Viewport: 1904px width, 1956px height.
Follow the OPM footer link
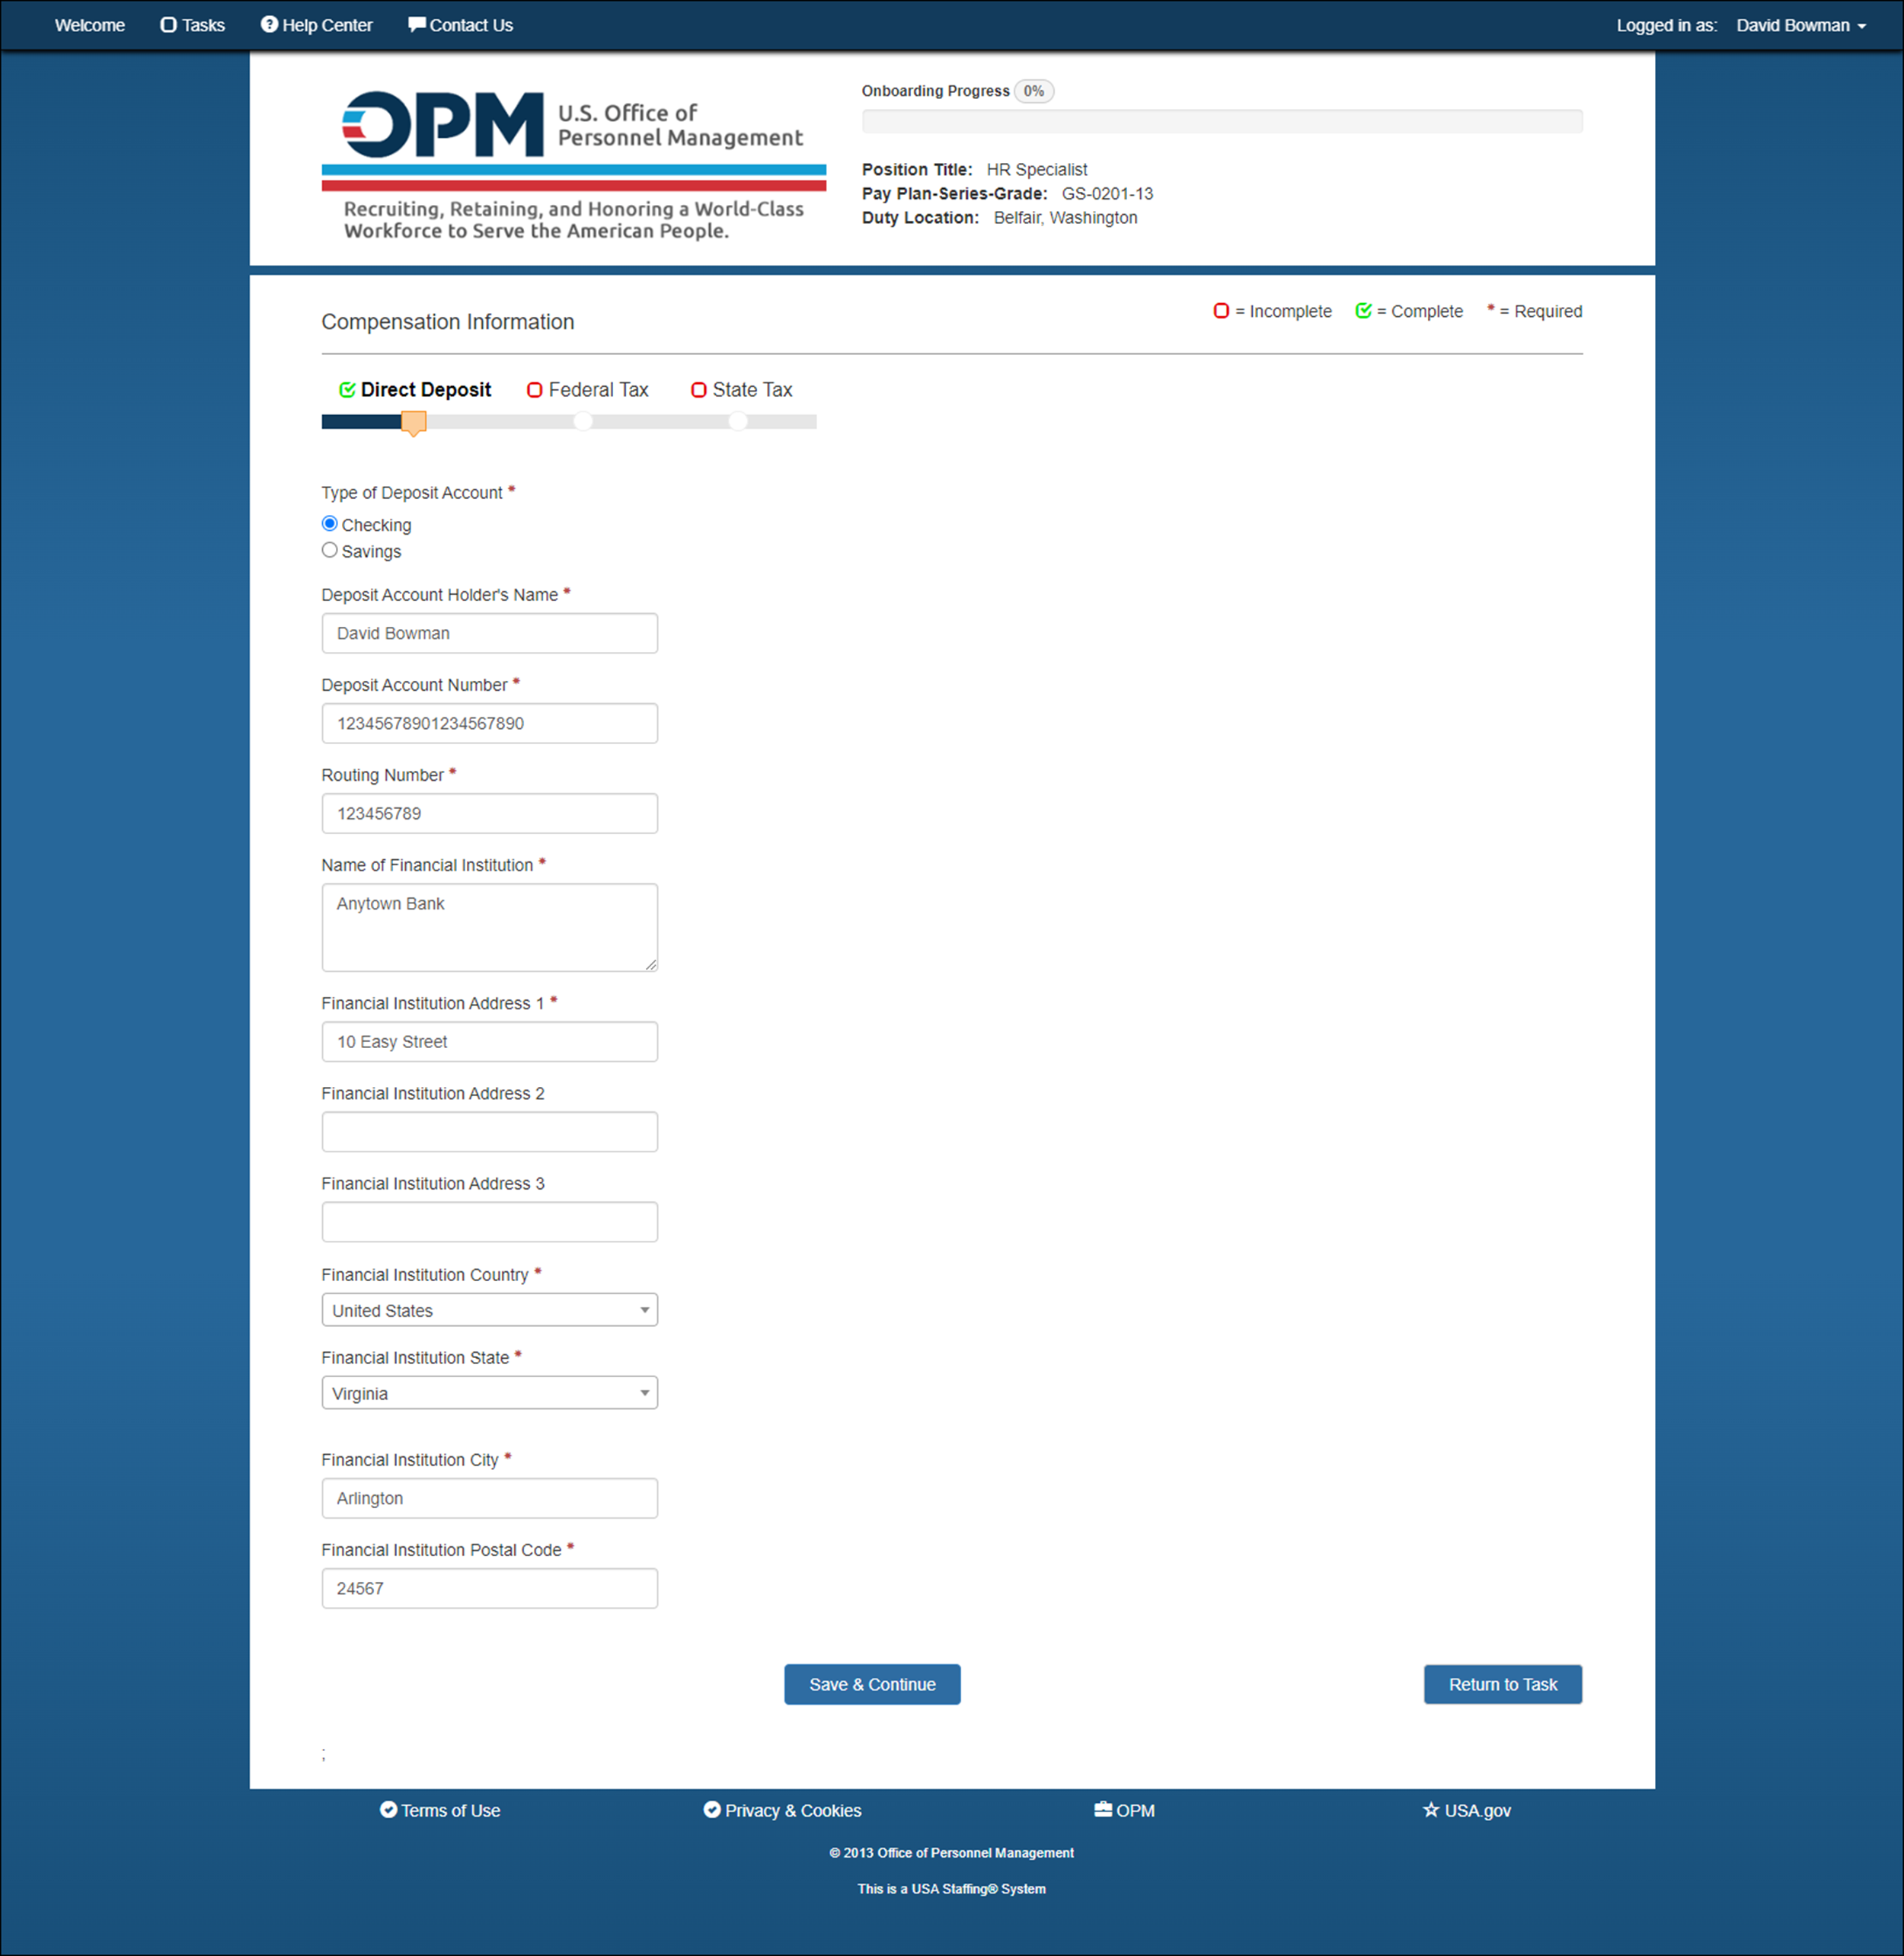[1125, 1811]
